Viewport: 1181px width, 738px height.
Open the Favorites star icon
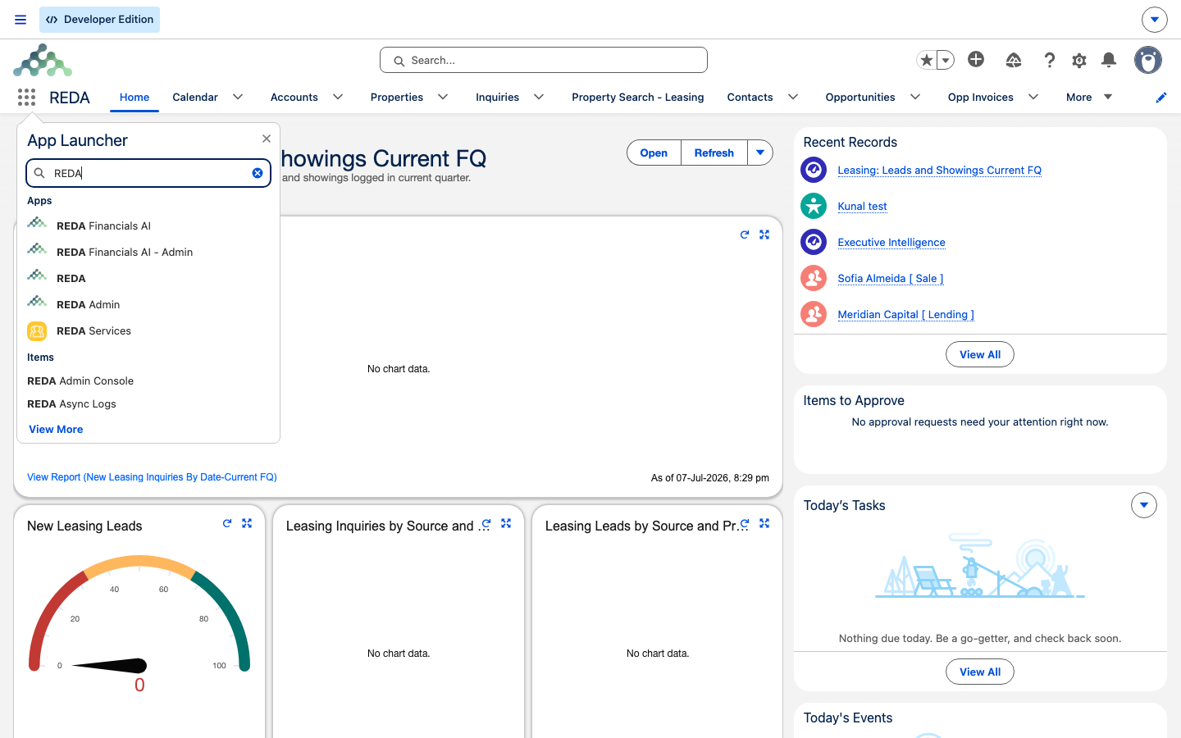(927, 60)
